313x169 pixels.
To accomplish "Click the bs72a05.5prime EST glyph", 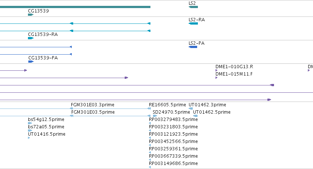I will coord(30,131).
